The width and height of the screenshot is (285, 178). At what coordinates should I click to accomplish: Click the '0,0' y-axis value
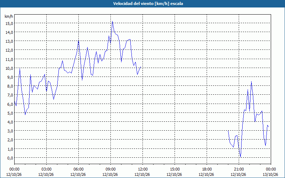click(11, 158)
